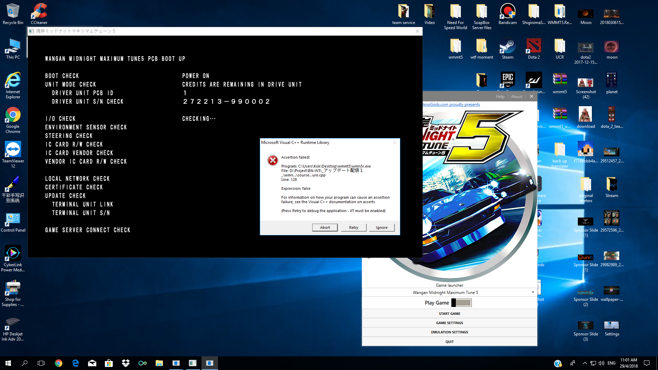658x370 pixels.
Task: Toggle the Play Game switch
Action: coord(461,303)
